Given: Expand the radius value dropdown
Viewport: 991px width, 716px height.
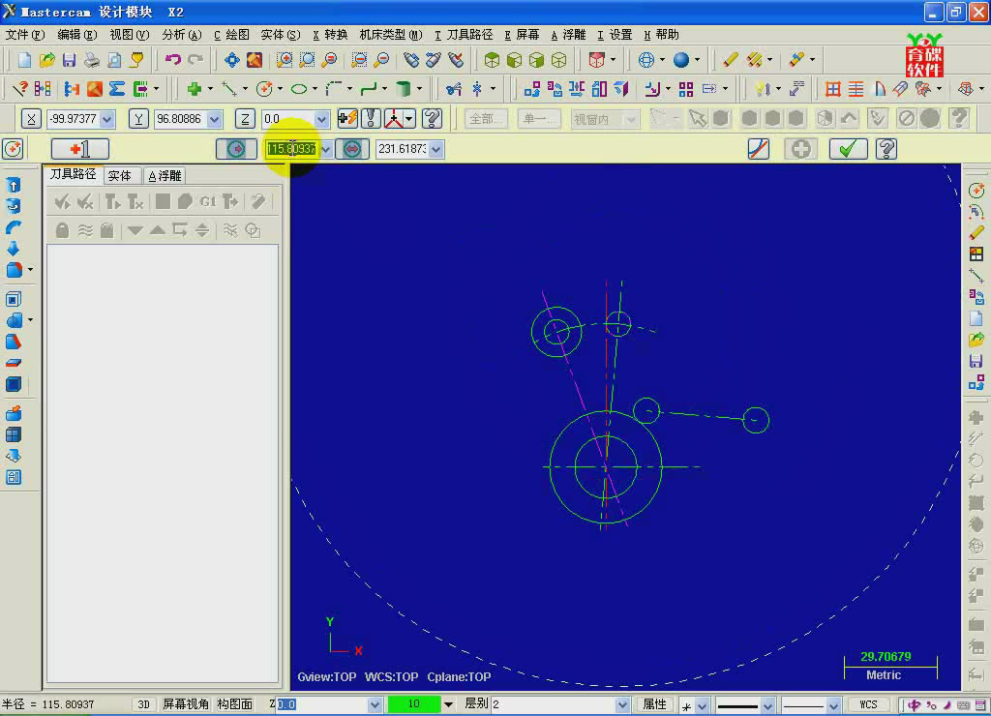Looking at the screenshot, I should (325, 149).
